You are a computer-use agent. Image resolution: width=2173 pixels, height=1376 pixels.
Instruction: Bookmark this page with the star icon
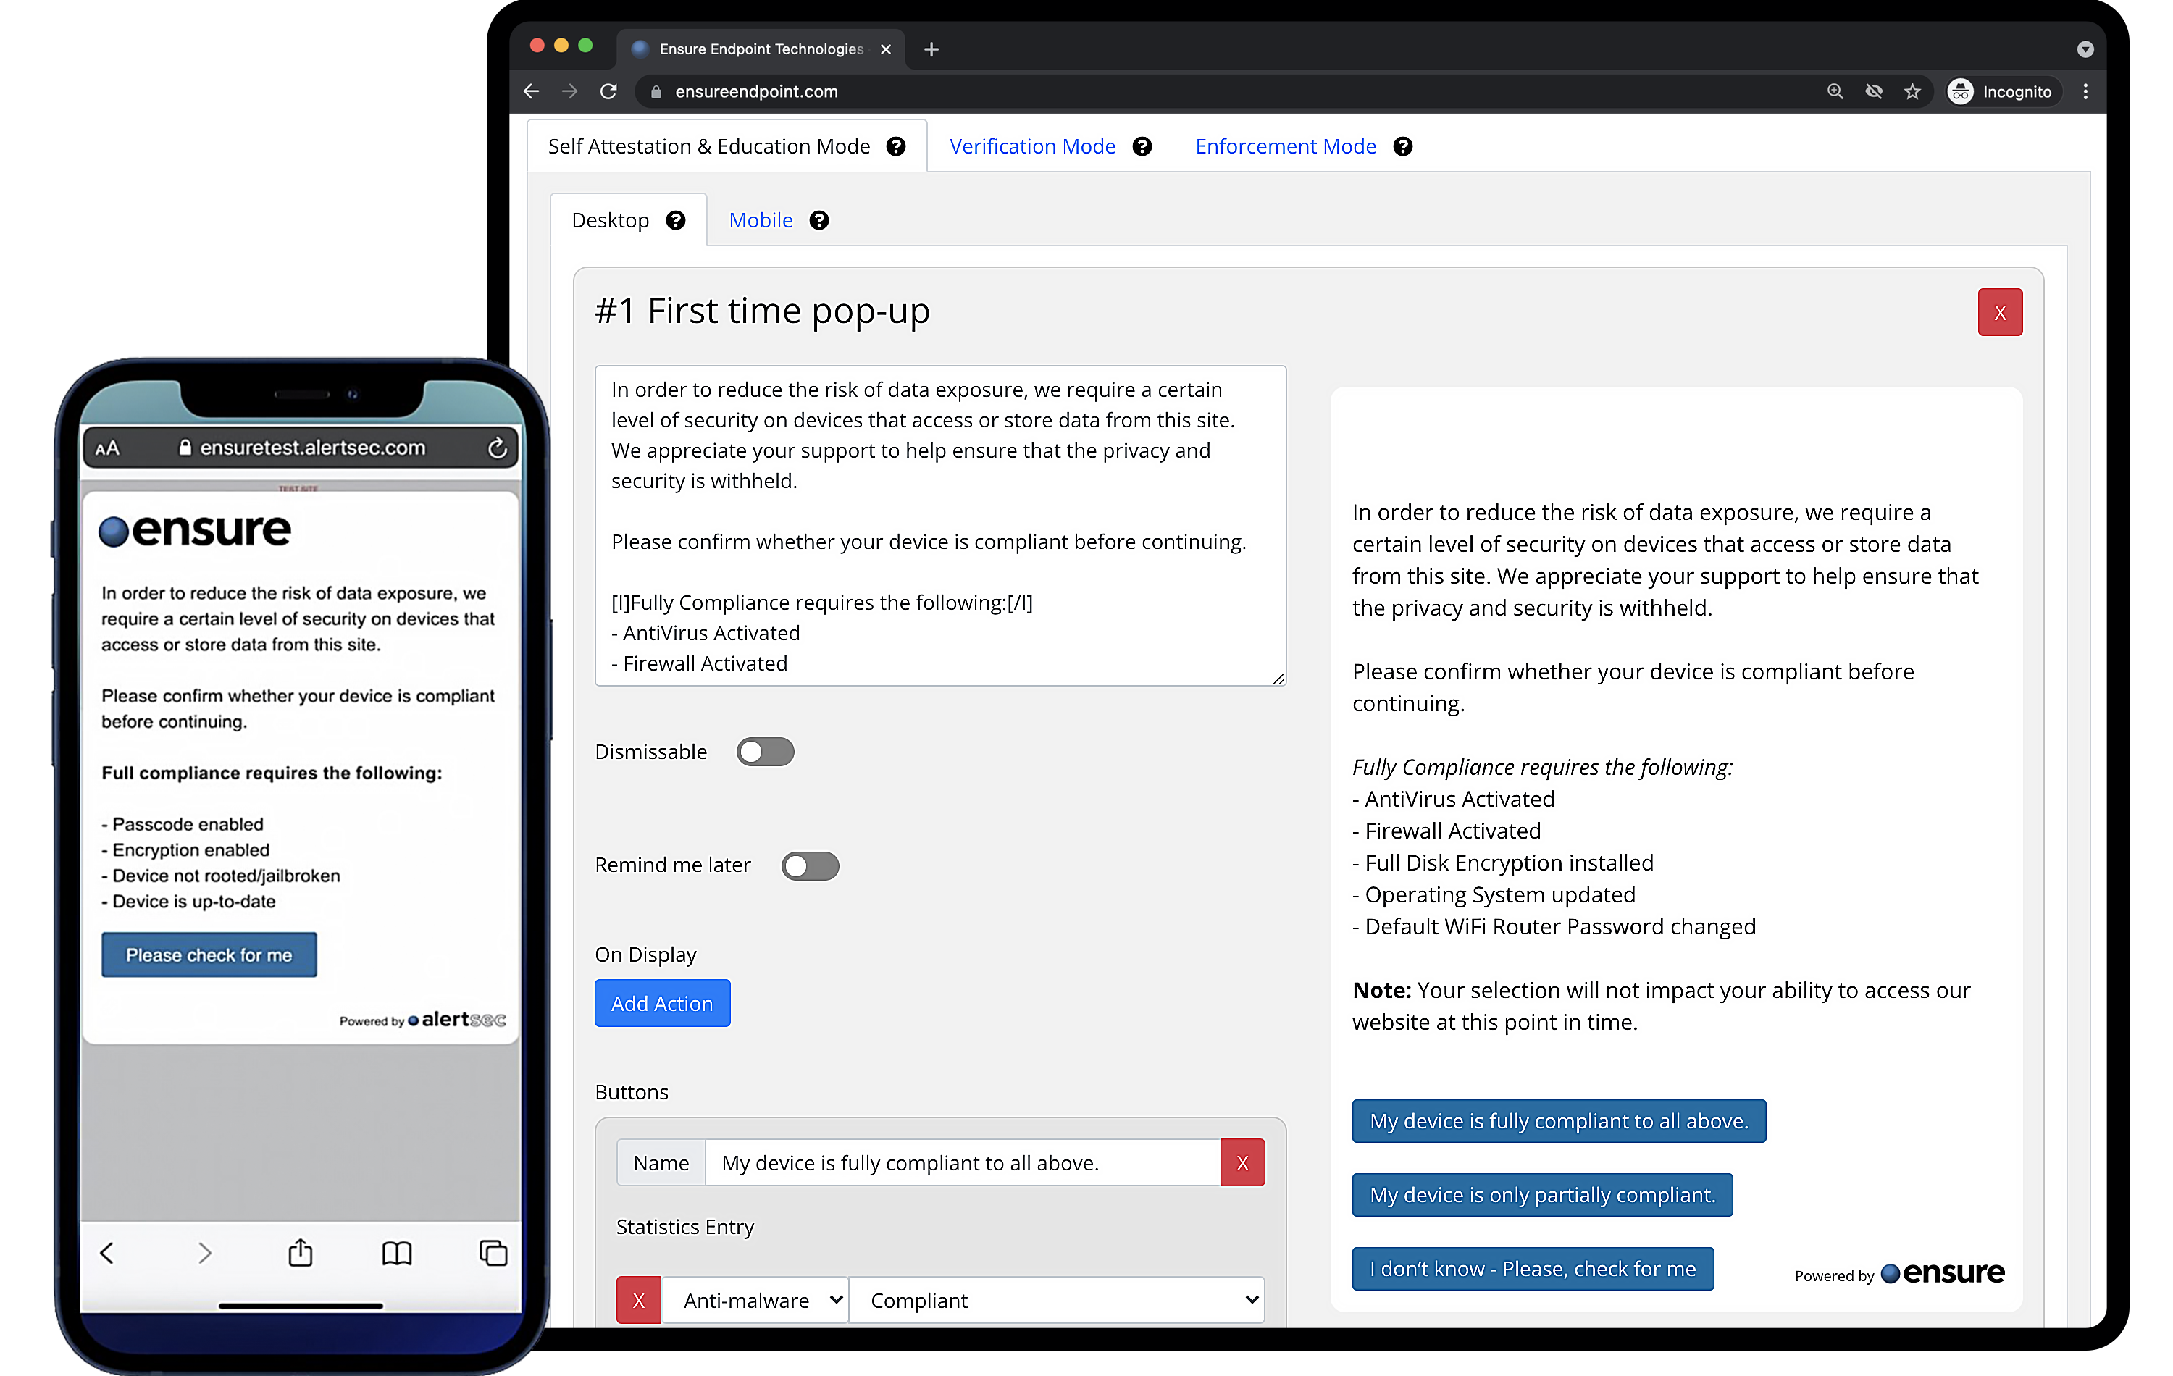pos(1912,91)
